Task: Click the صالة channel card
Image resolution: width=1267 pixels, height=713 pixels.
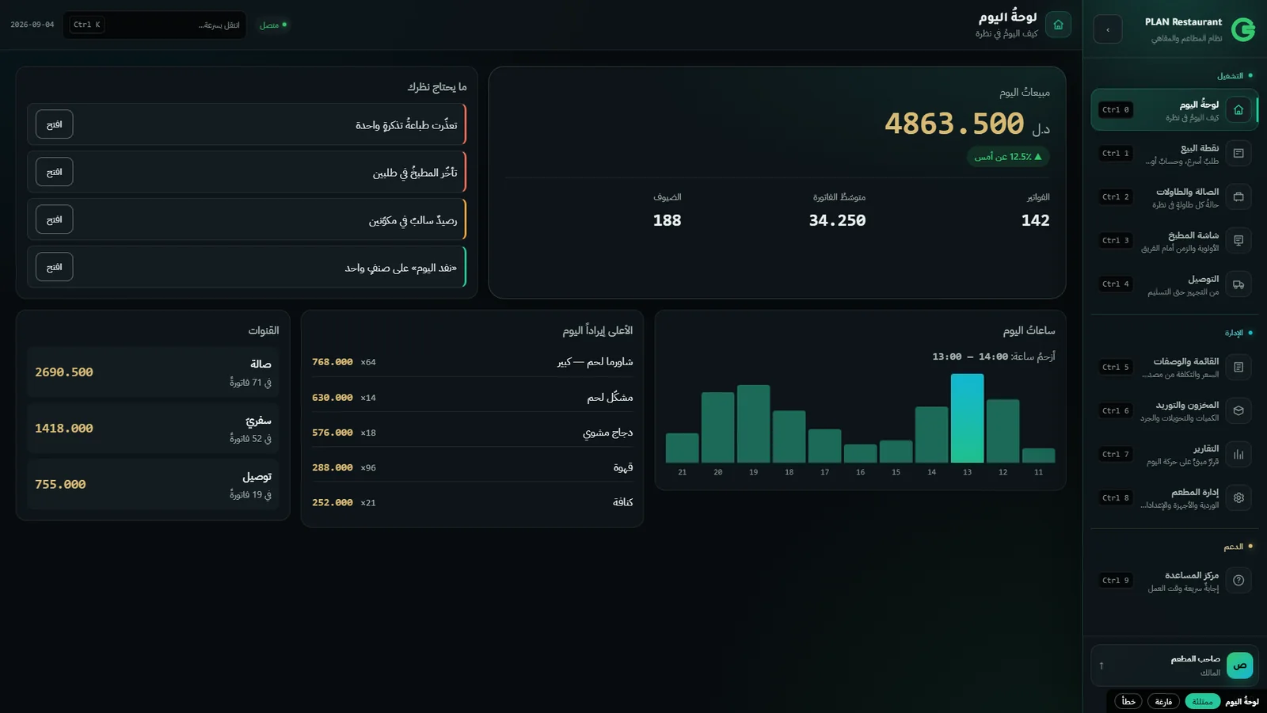Action: [153, 372]
